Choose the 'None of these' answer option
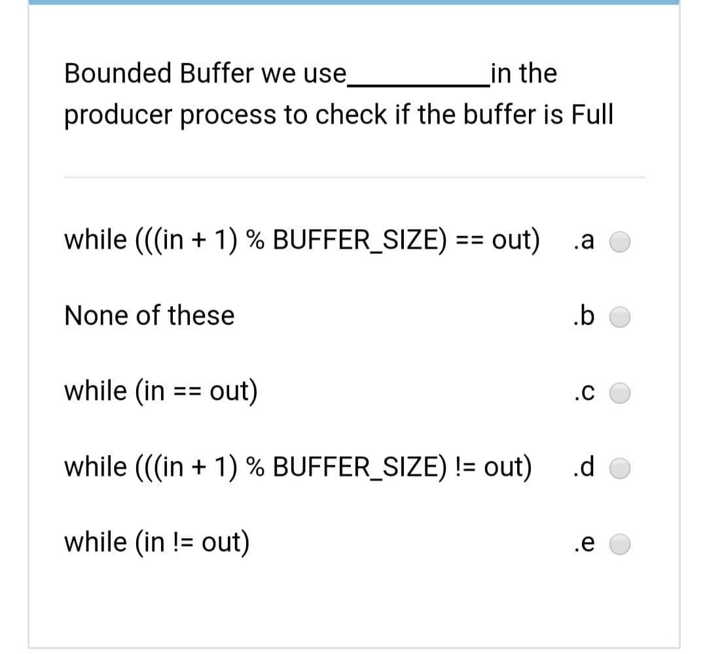This screenshot has height=654, width=707. (x=619, y=317)
